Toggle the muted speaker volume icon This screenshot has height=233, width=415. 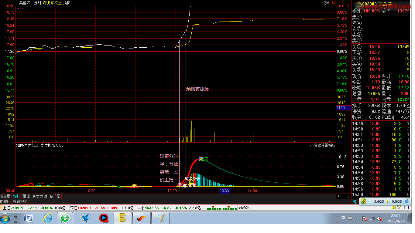click(x=379, y=218)
